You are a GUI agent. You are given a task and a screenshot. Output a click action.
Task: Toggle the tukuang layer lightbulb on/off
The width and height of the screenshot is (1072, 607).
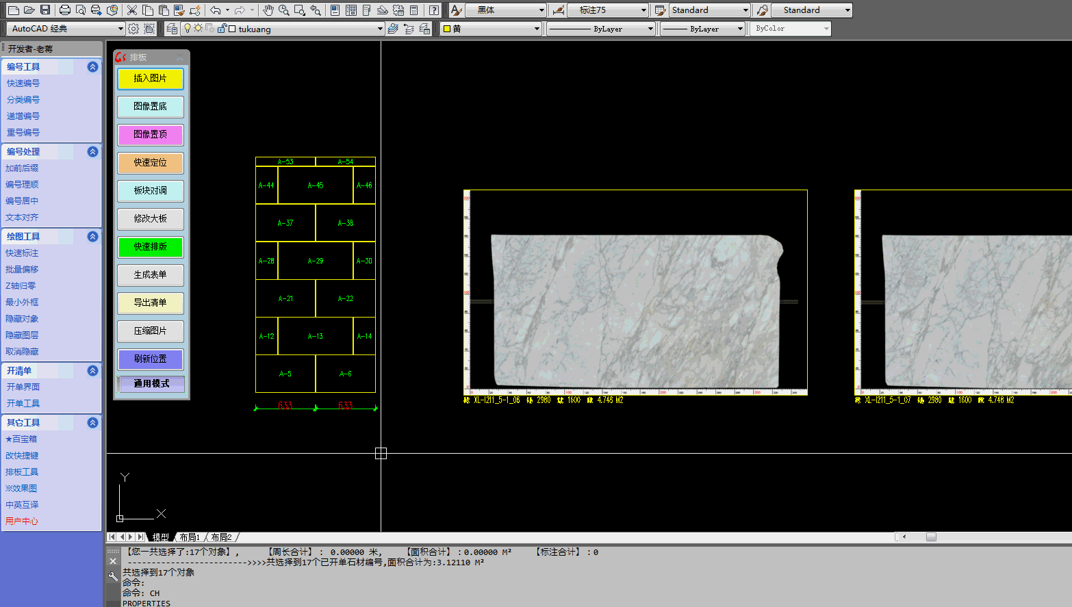pos(188,29)
